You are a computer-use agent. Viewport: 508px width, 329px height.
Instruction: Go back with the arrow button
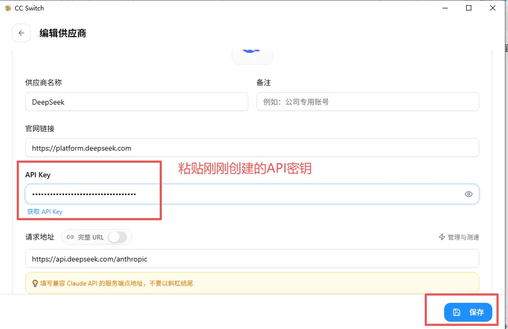coord(21,33)
